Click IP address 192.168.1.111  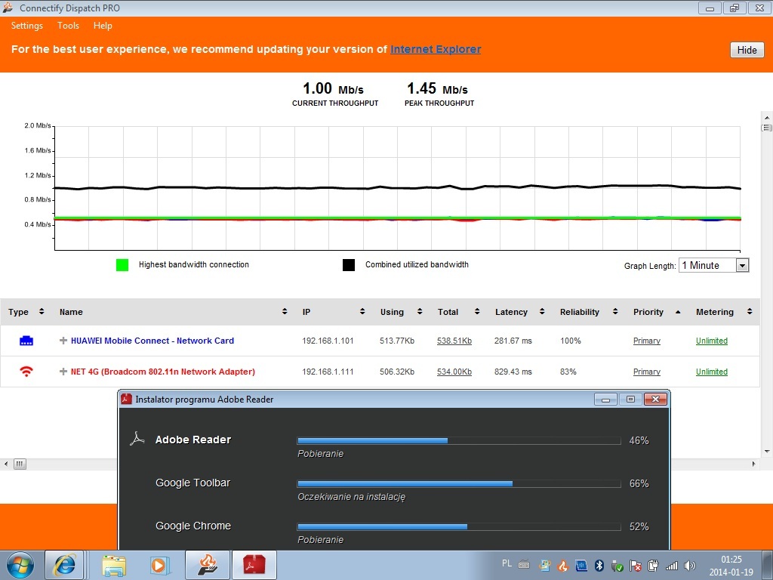[x=328, y=372]
